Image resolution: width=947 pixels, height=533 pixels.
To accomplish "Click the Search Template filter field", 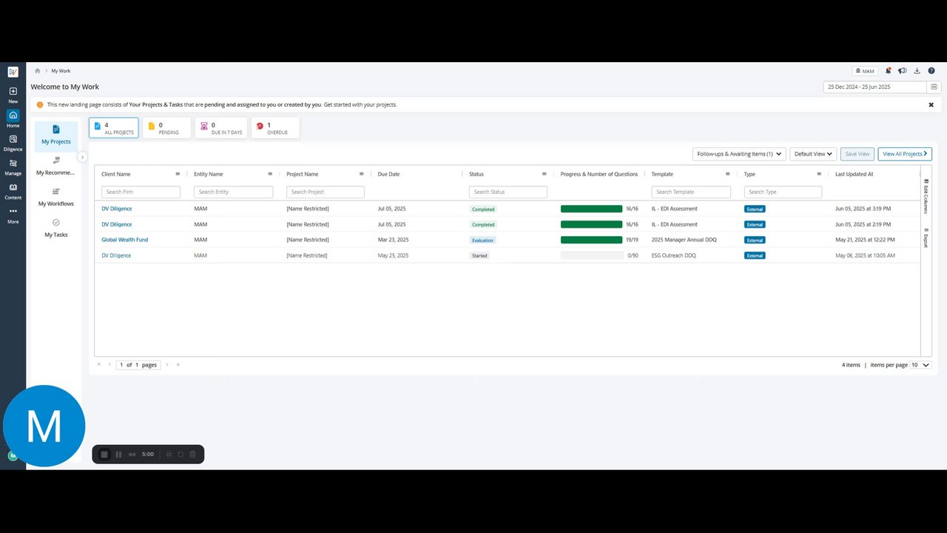I will click(691, 192).
